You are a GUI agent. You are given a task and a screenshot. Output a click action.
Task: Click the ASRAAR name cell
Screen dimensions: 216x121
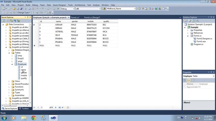pos(63,25)
